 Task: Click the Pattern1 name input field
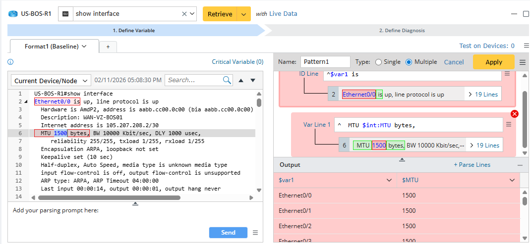tap(325, 62)
